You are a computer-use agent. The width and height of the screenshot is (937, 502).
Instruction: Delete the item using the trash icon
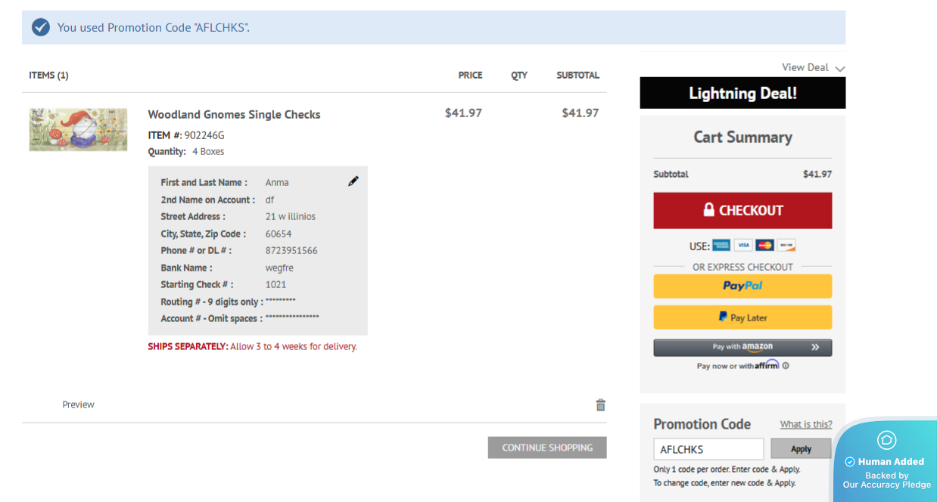[600, 404]
